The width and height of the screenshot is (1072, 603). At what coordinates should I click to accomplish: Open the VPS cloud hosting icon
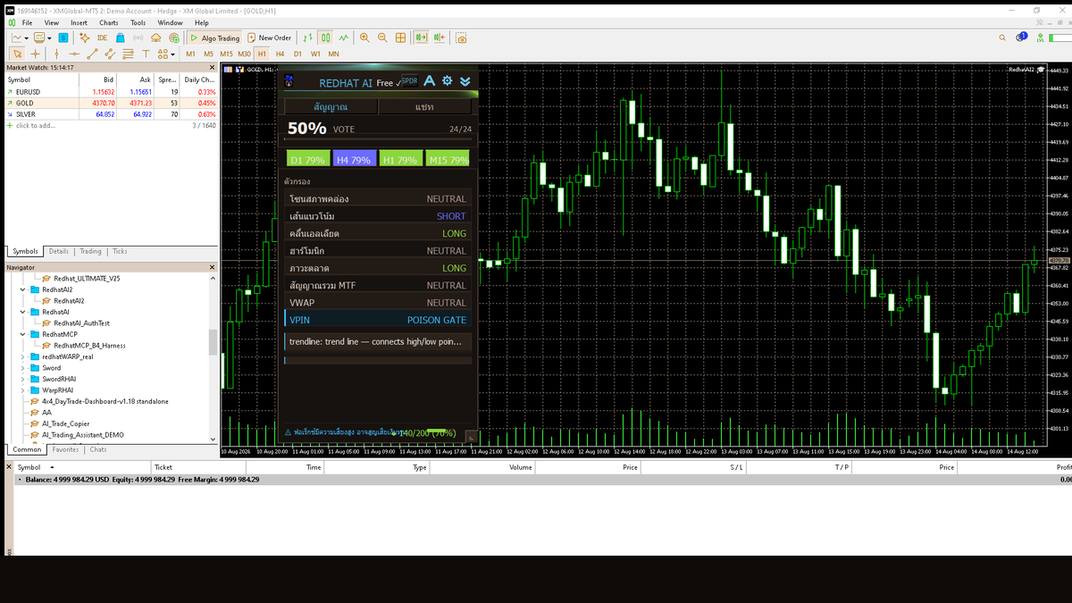pos(156,38)
